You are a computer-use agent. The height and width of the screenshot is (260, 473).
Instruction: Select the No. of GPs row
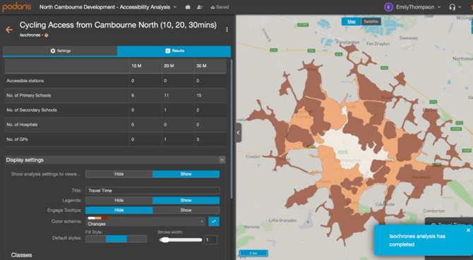coord(116,140)
